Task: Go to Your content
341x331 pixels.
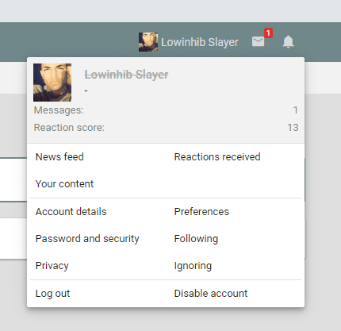Action: (x=64, y=183)
